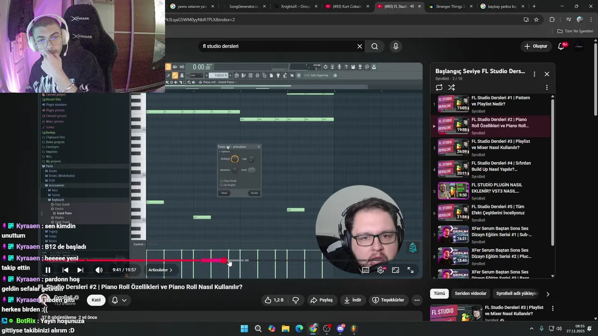Bookmark this page with the star

(536, 20)
